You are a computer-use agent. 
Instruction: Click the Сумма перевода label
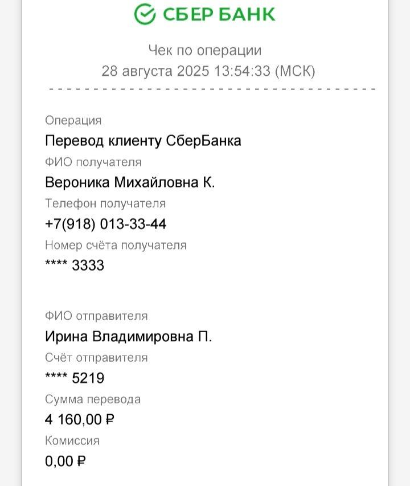click(93, 399)
